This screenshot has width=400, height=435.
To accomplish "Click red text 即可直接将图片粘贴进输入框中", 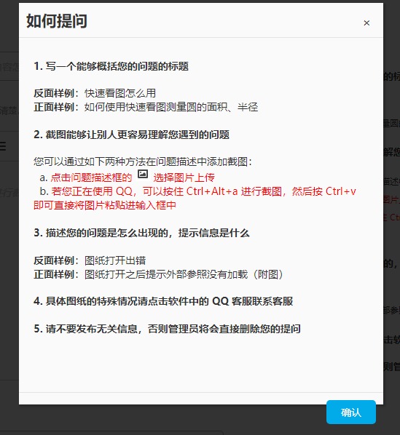I will [x=105, y=205].
